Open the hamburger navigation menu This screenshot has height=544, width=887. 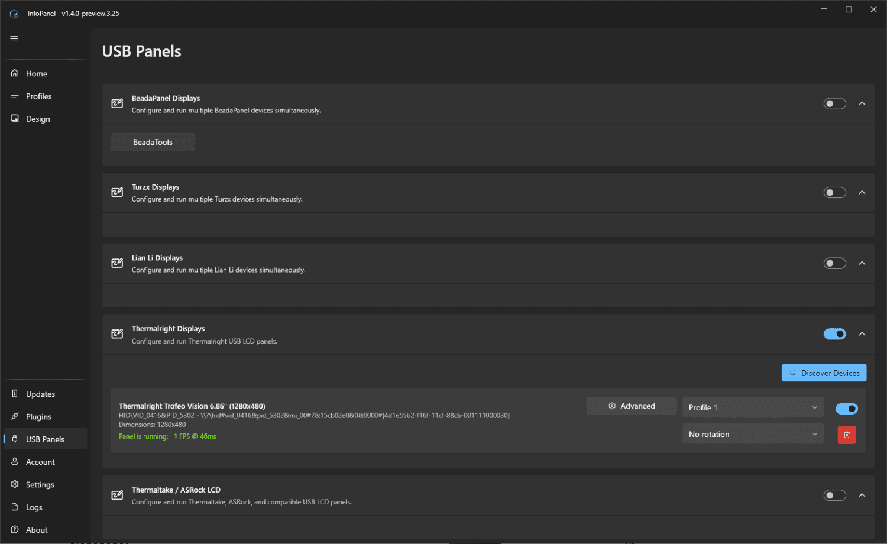point(14,39)
